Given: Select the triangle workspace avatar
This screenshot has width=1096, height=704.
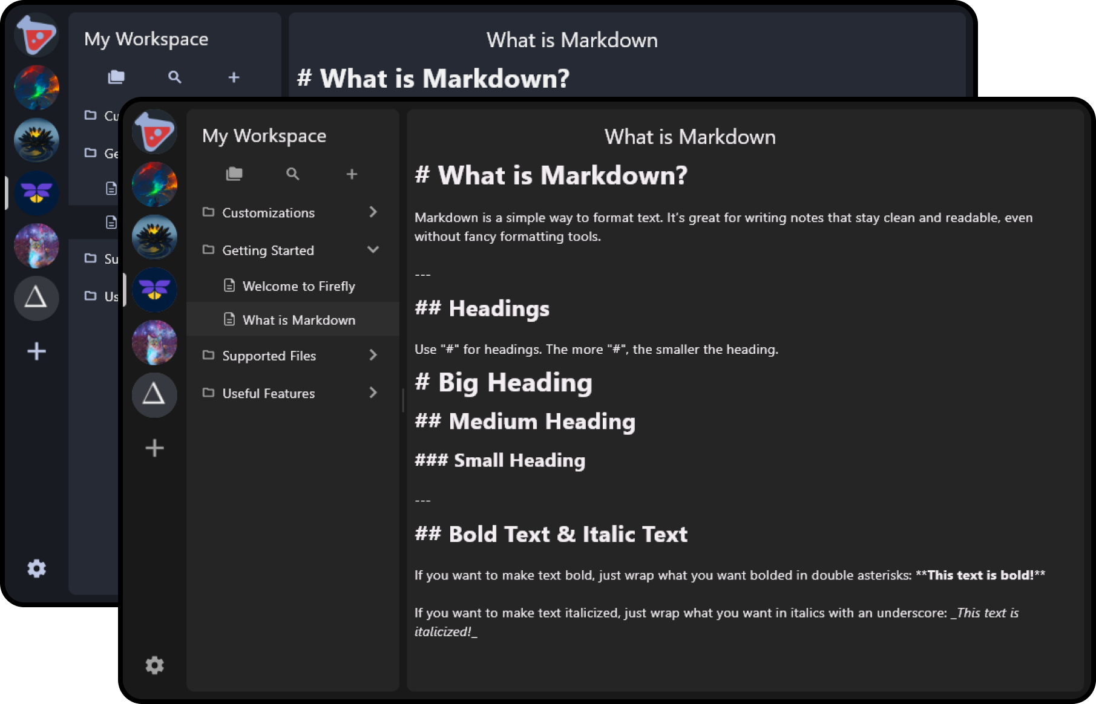Looking at the screenshot, I should click(x=154, y=395).
